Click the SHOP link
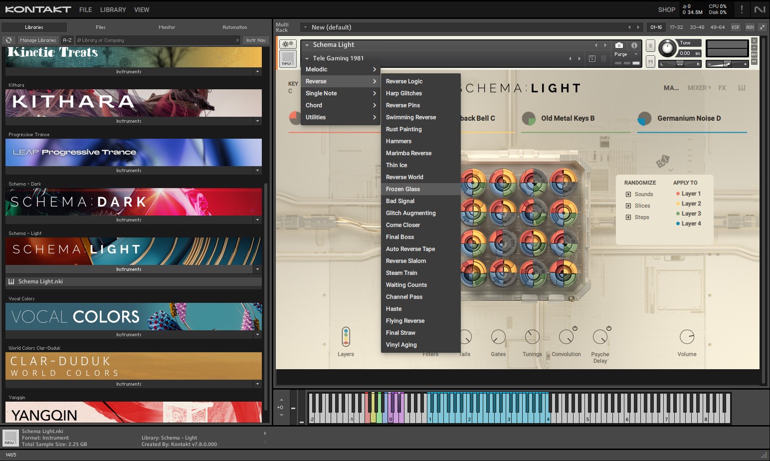Screen dimensions: 770x461 click(x=666, y=9)
